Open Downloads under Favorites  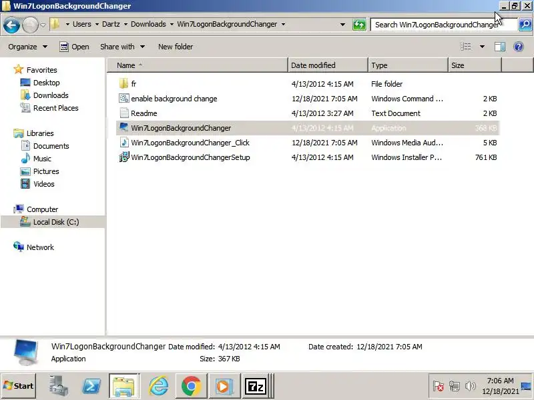[45, 95]
